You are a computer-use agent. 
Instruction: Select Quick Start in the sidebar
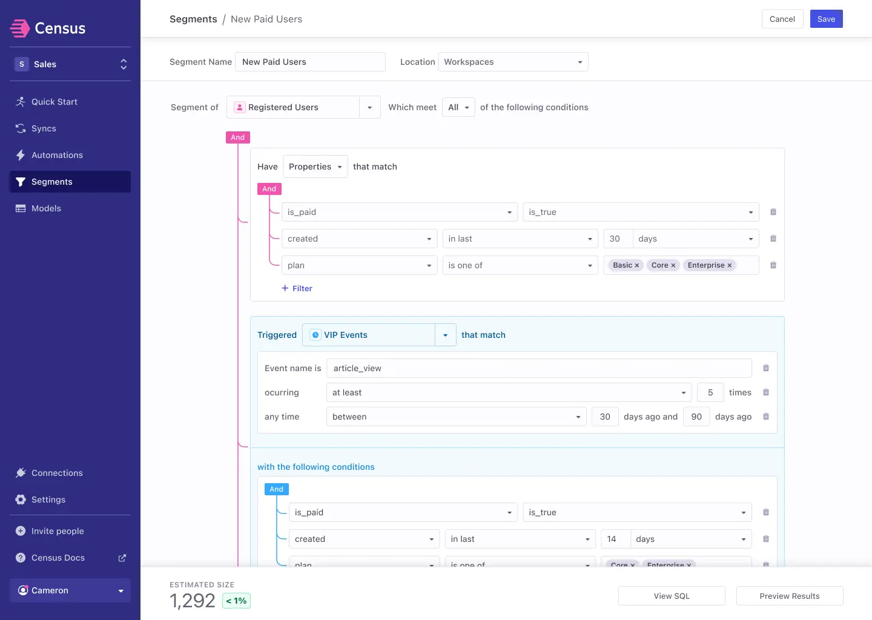54,102
